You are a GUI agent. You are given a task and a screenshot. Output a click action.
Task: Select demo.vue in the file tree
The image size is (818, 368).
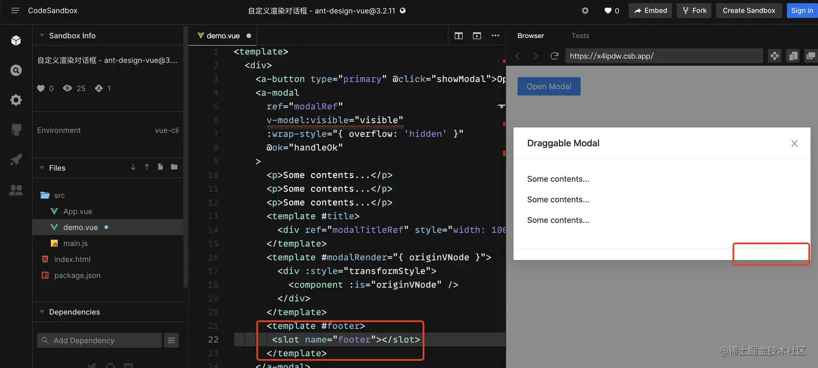[x=108, y=227]
